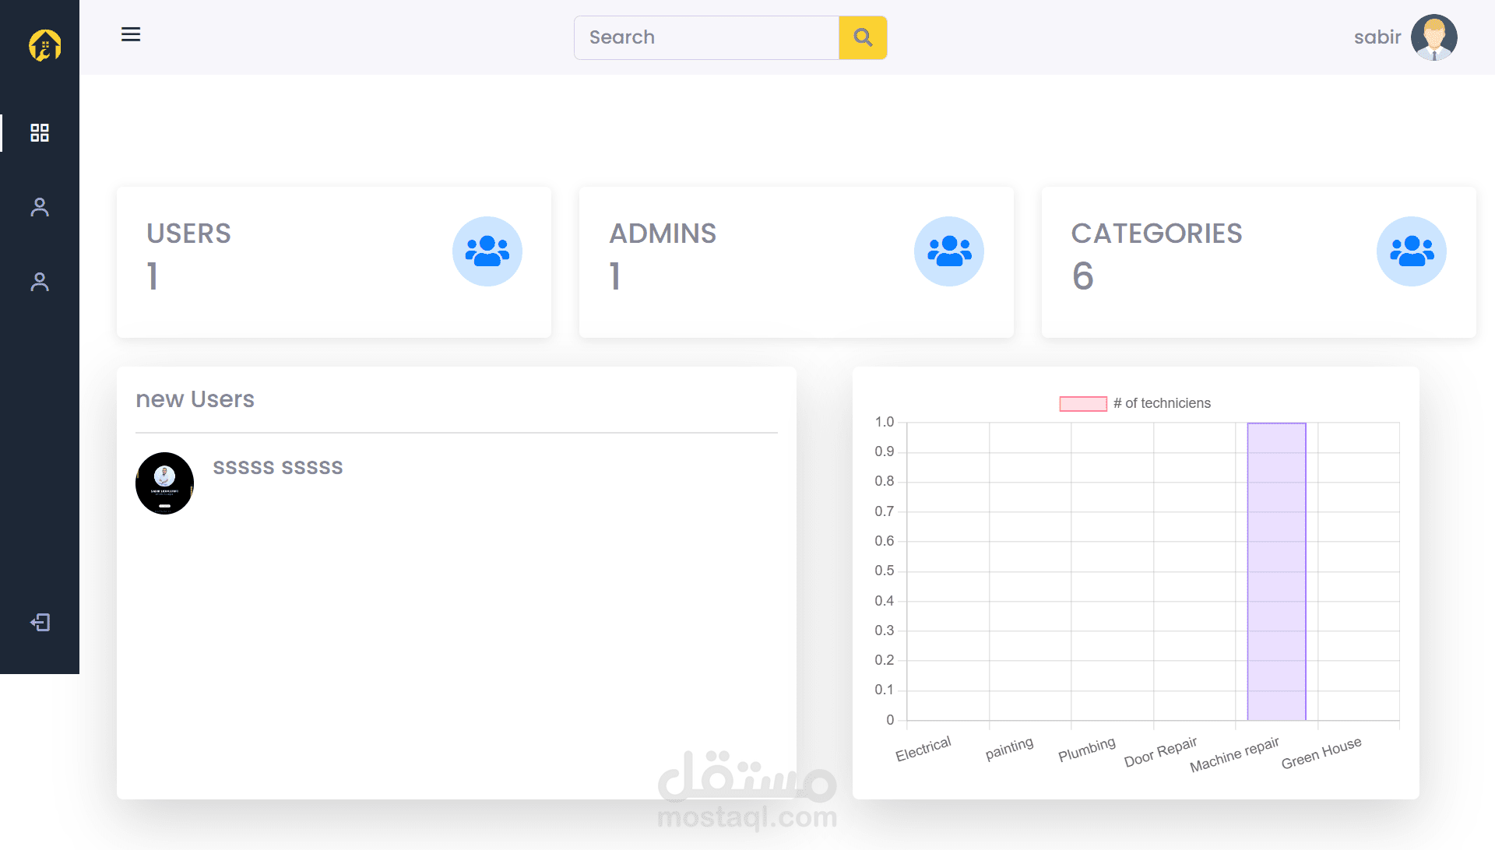Screen dimensions: 1495x850
Task: Click the sssss sssss user name
Action: click(x=277, y=467)
